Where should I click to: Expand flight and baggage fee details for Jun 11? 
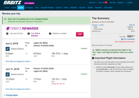pyautogui.click(x=18, y=89)
